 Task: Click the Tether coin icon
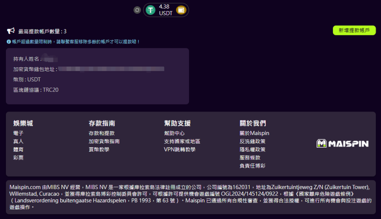(x=150, y=10)
